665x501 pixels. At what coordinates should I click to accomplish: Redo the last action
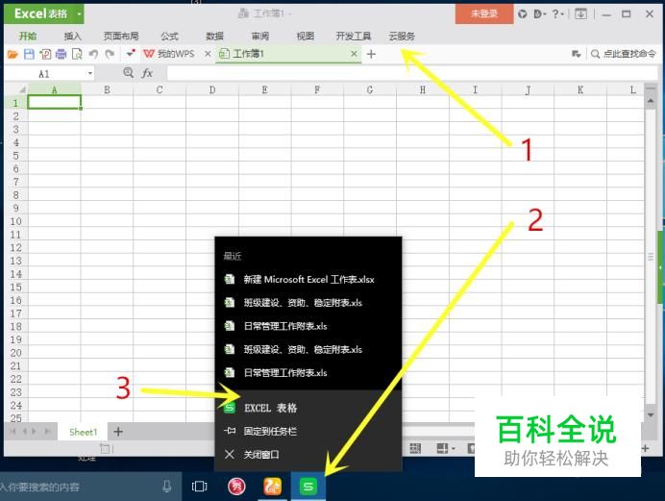(110, 54)
